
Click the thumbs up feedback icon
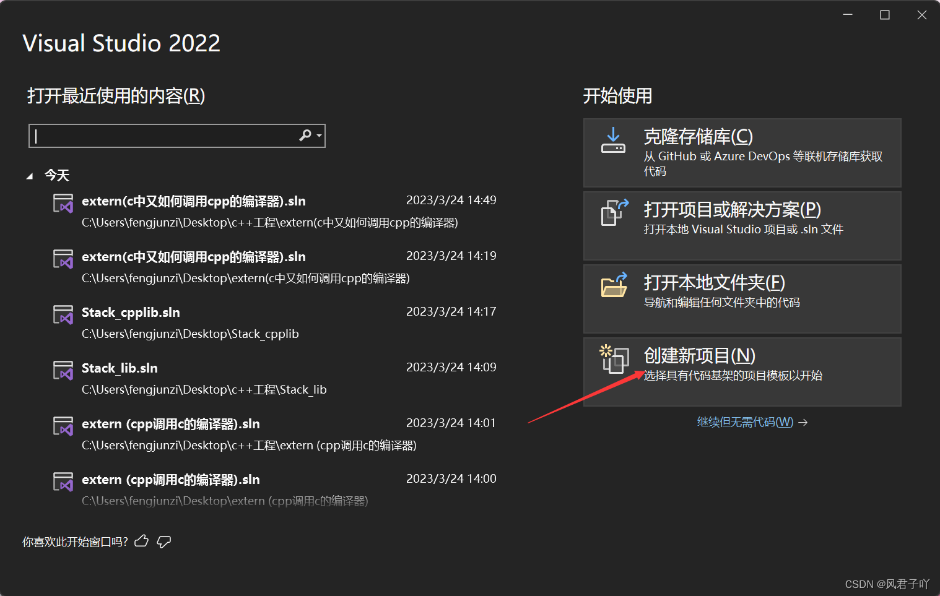click(x=142, y=542)
